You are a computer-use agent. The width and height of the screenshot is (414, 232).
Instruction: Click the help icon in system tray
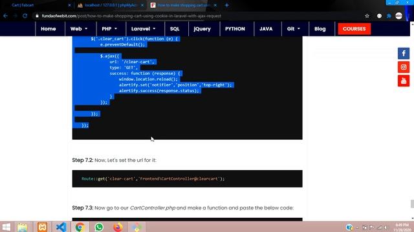tap(349, 227)
